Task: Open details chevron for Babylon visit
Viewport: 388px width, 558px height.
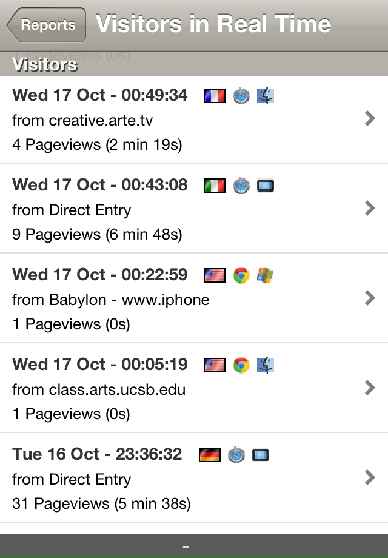Action: click(370, 298)
